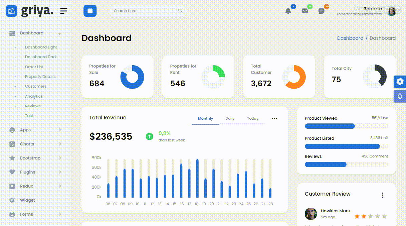The width and height of the screenshot is (406, 226).
Task: Open Customer Review vertical dots menu
Action: pos(382,195)
